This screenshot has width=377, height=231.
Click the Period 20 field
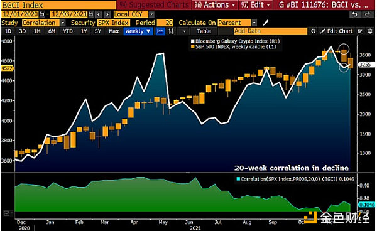coord(165,23)
